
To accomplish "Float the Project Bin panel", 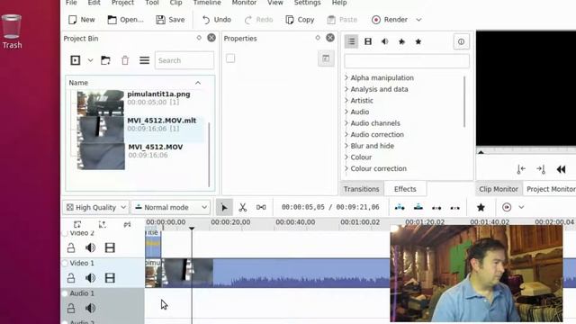I will click(199, 38).
